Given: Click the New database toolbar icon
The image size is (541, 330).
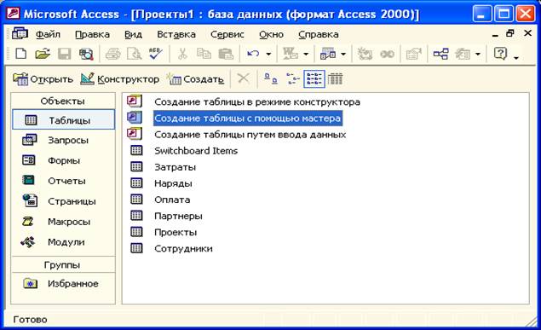Looking at the screenshot, I should coord(21,54).
